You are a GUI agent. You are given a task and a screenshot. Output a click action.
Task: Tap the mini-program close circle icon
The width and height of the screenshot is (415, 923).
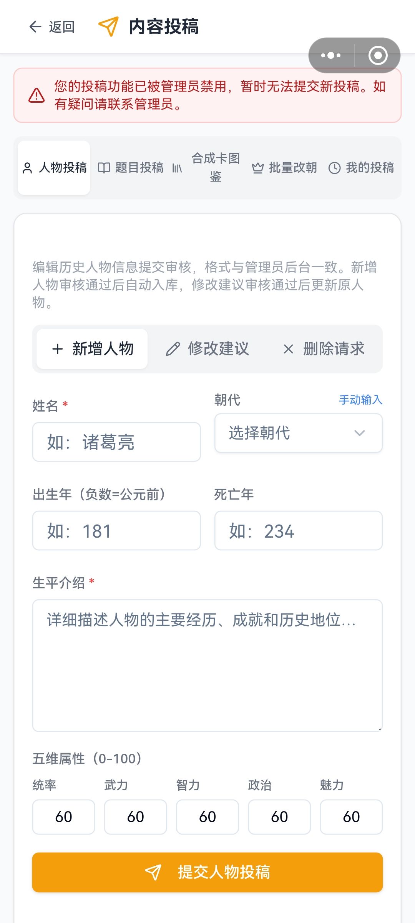tap(378, 55)
